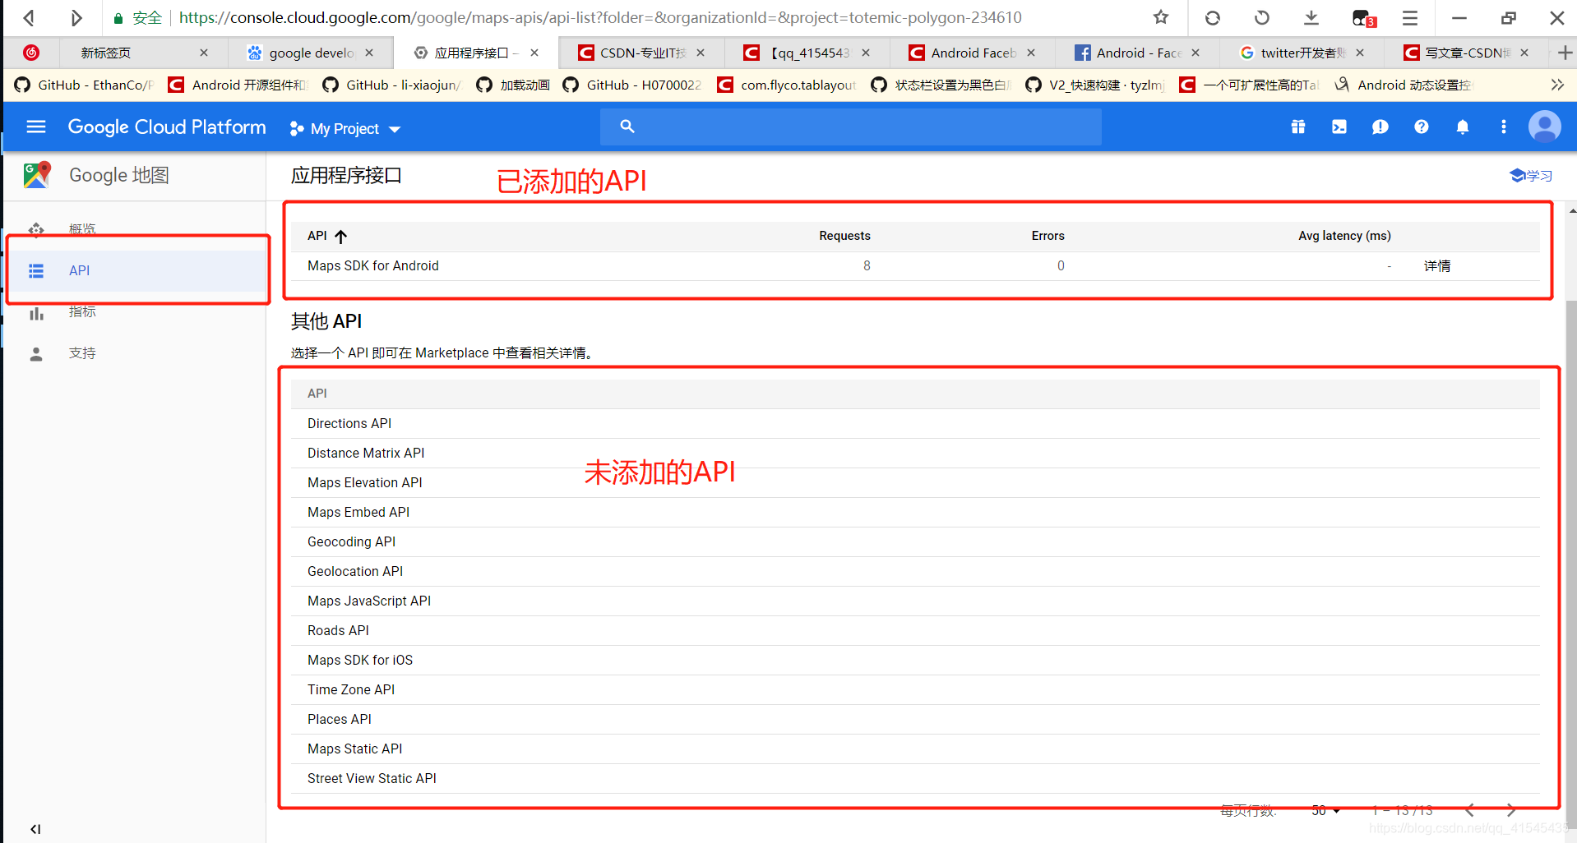Open the gift free trial icon
Viewport: 1577px width, 843px height.
(1298, 127)
